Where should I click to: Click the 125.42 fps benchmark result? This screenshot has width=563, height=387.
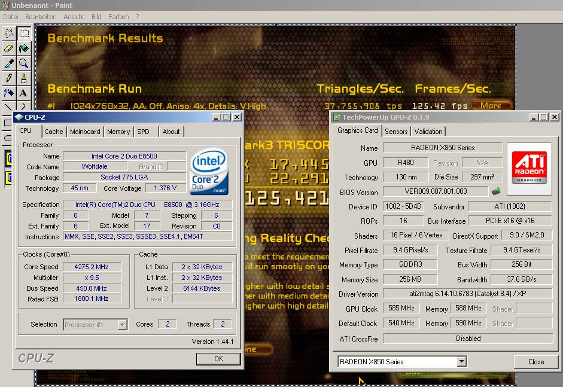(440, 106)
